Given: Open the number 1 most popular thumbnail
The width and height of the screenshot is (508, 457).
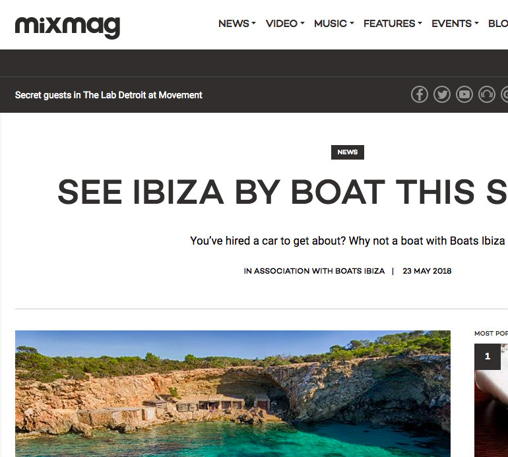Looking at the screenshot, I should tap(491, 400).
